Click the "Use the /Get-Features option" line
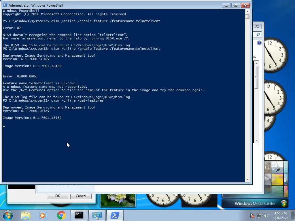 pos(103,90)
